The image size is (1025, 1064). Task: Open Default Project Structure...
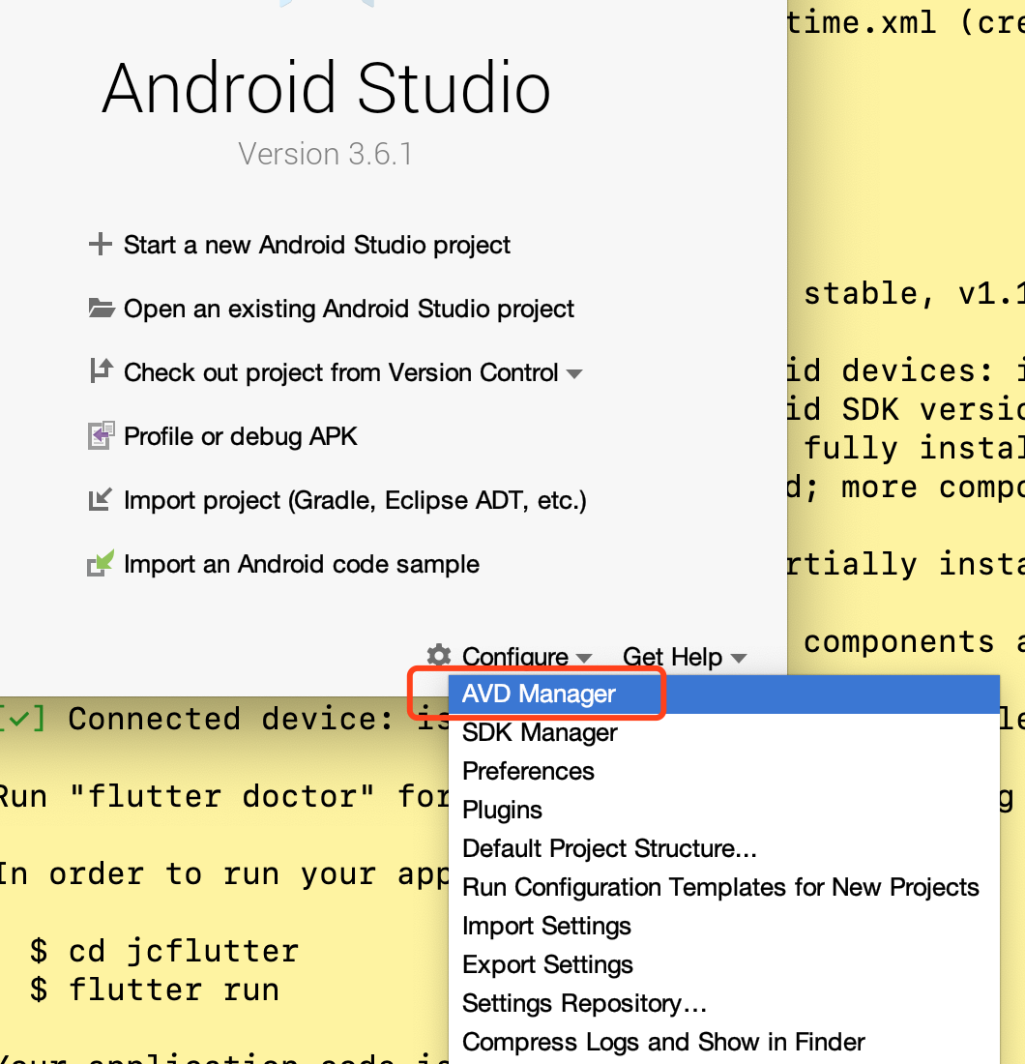(x=724, y=849)
